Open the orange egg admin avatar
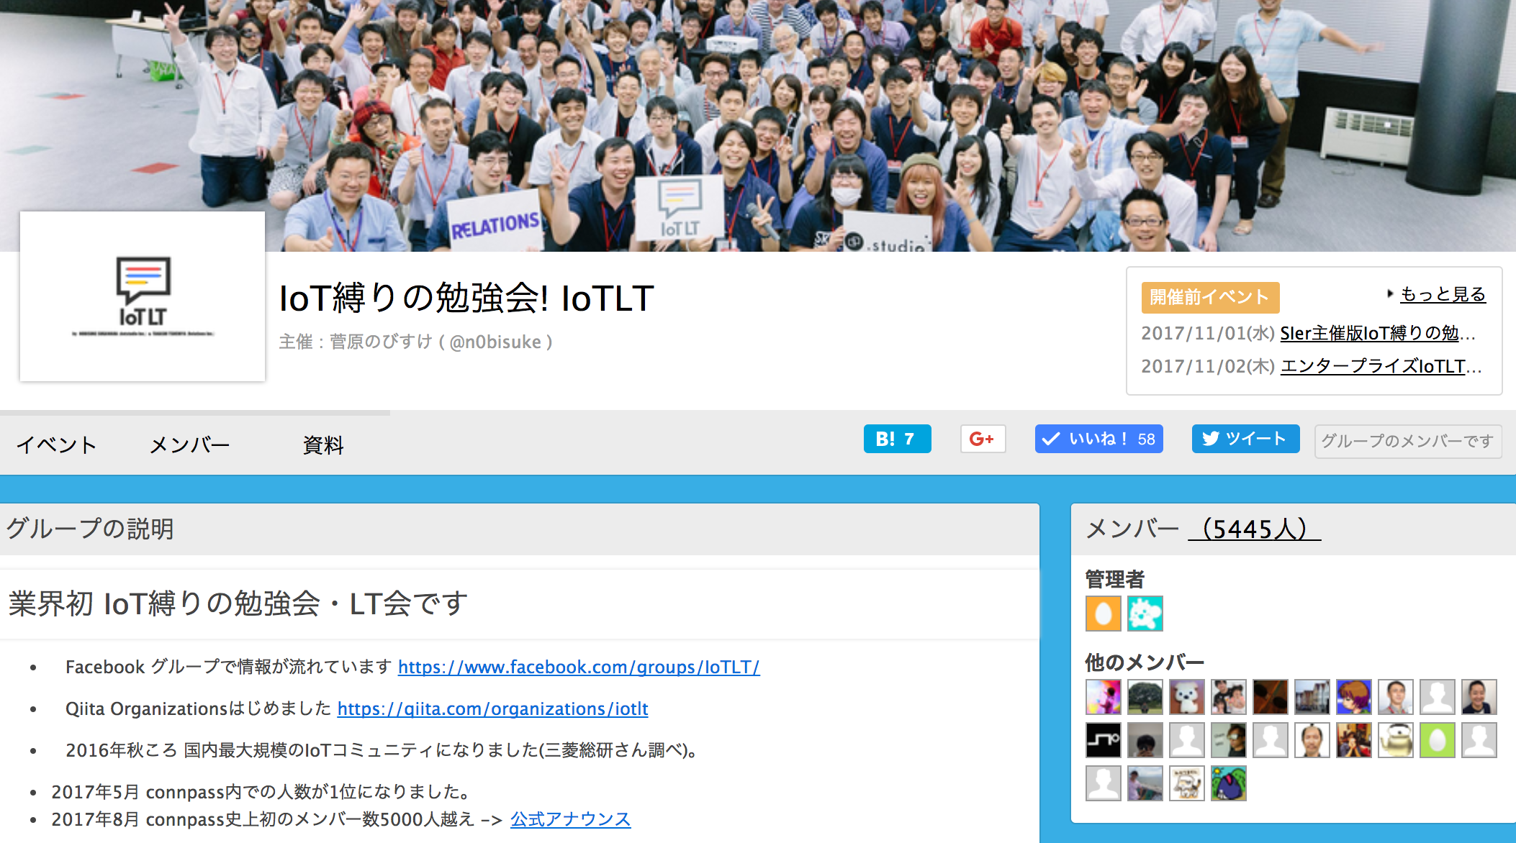This screenshot has width=1516, height=843. 1103,614
